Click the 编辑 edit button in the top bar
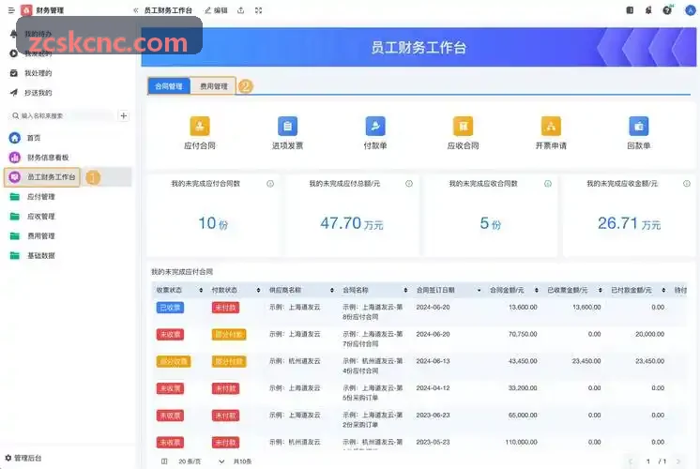The width and height of the screenshot is (700, 469). [216, 10]
